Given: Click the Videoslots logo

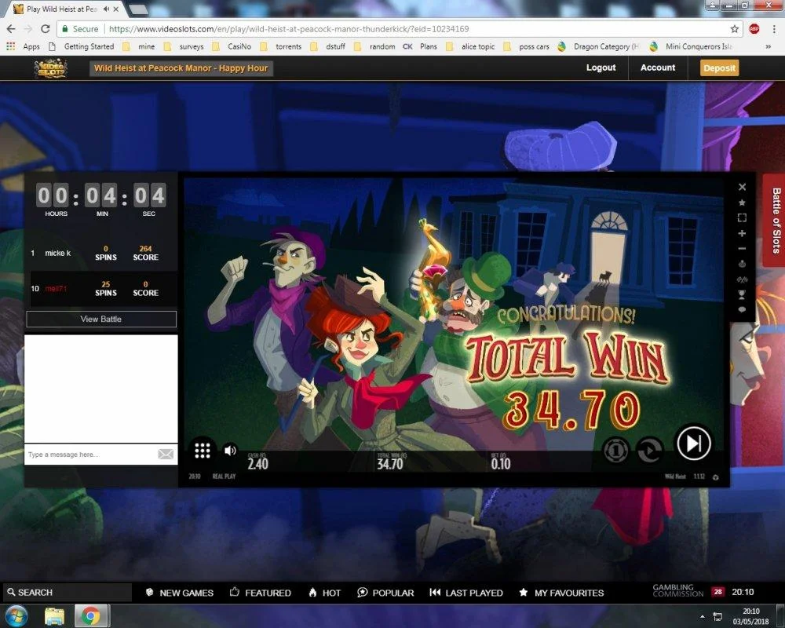Looking at the screenshot, I should 50,68.
